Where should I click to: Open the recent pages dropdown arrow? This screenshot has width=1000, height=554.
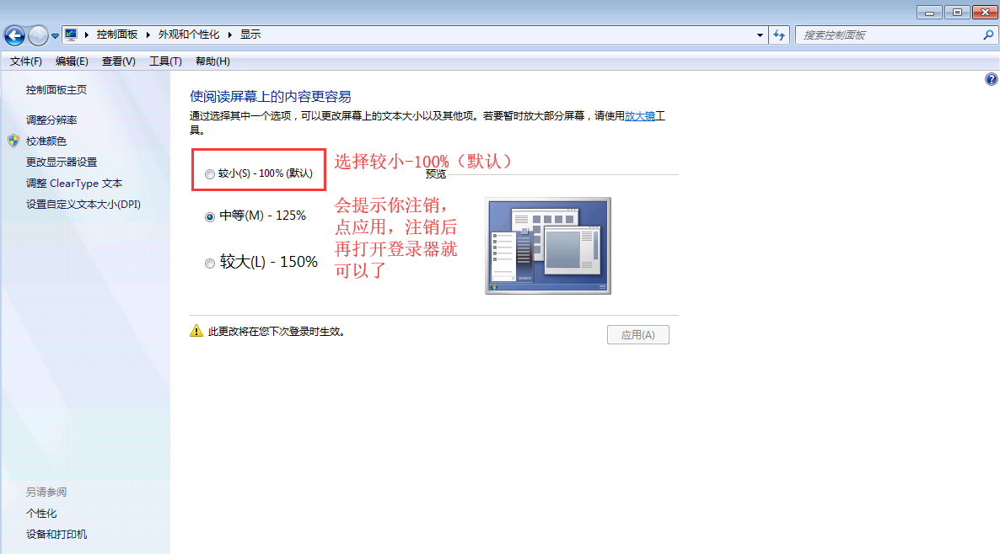[56, 36]
